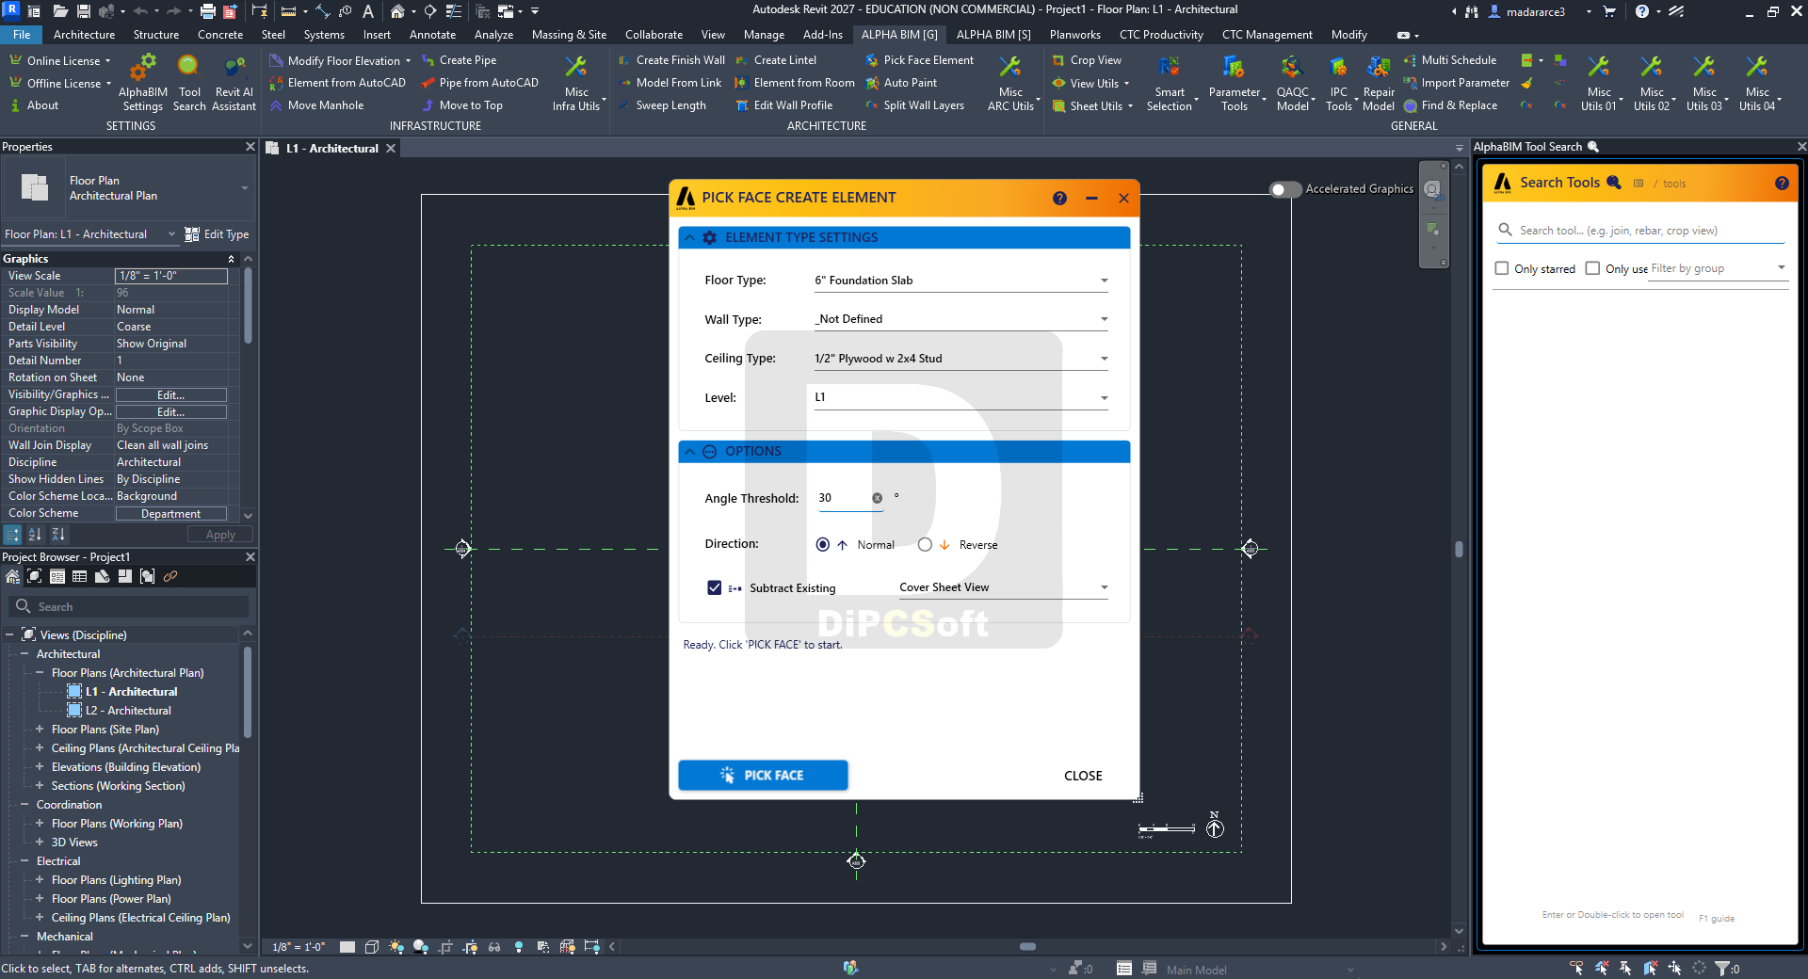1808x979 pixels.
Task: Click vertical scrollbar thumb of drawing view
Action: (1459, 550)
